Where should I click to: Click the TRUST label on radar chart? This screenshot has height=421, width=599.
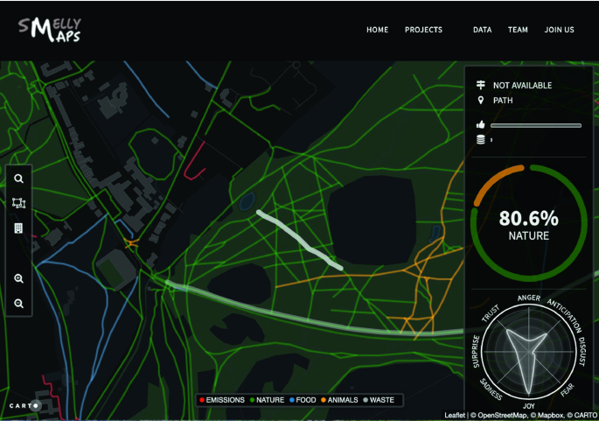point(490,312)
